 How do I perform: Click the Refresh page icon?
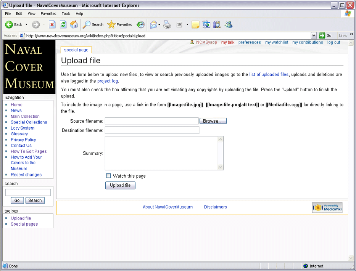click(63, 25)
